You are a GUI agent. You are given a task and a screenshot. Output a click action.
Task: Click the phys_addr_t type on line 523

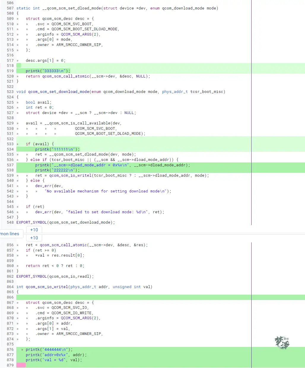175,92
